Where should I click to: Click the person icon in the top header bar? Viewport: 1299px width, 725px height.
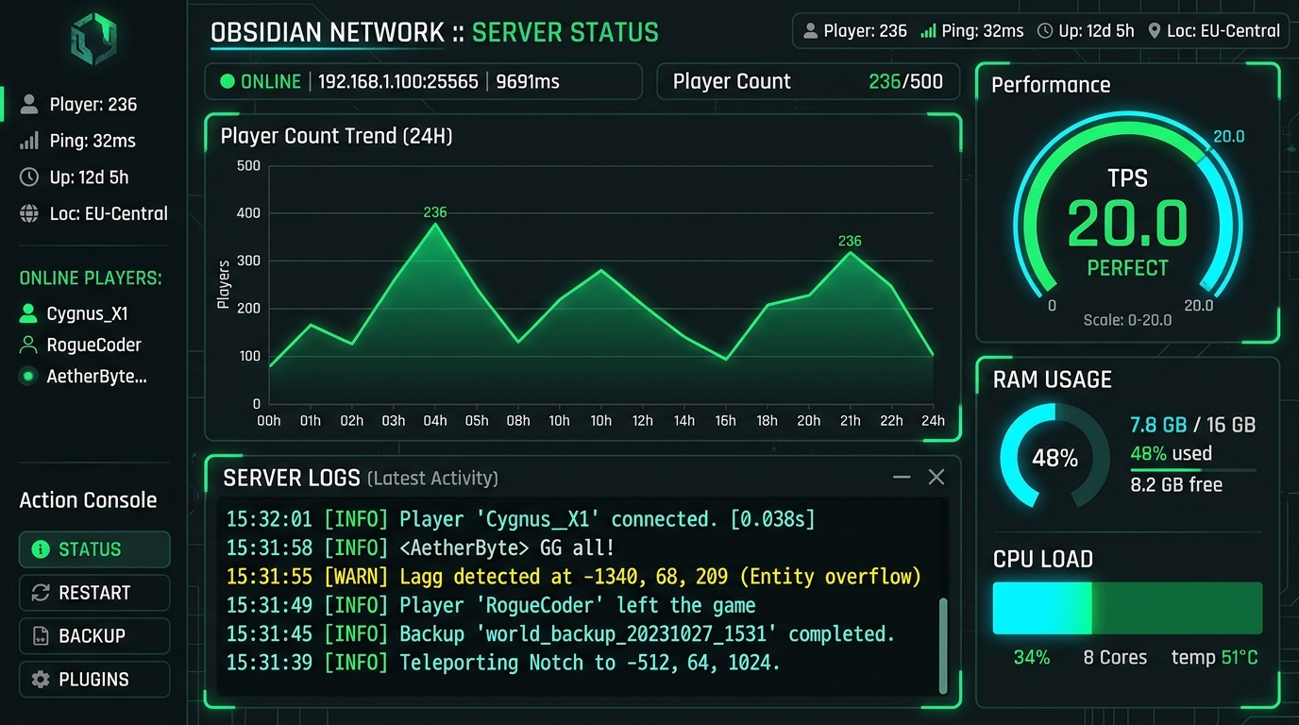pos(810,31)
